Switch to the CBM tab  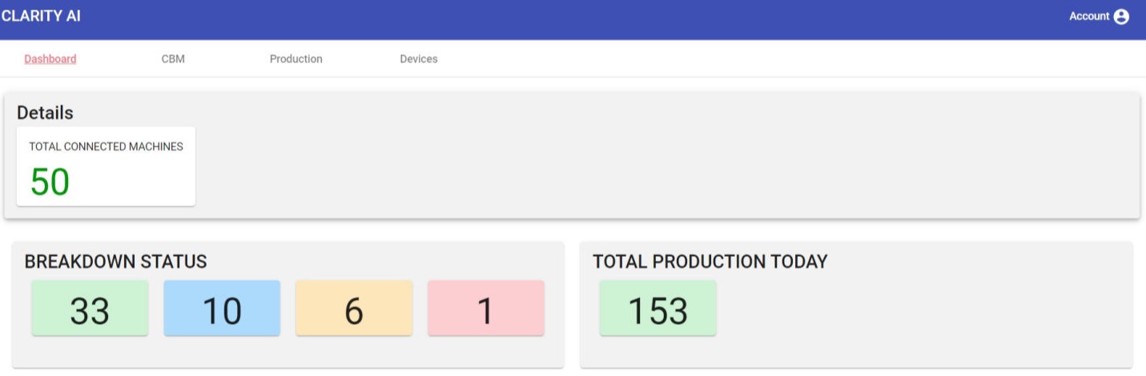click(x=173, y=58)
